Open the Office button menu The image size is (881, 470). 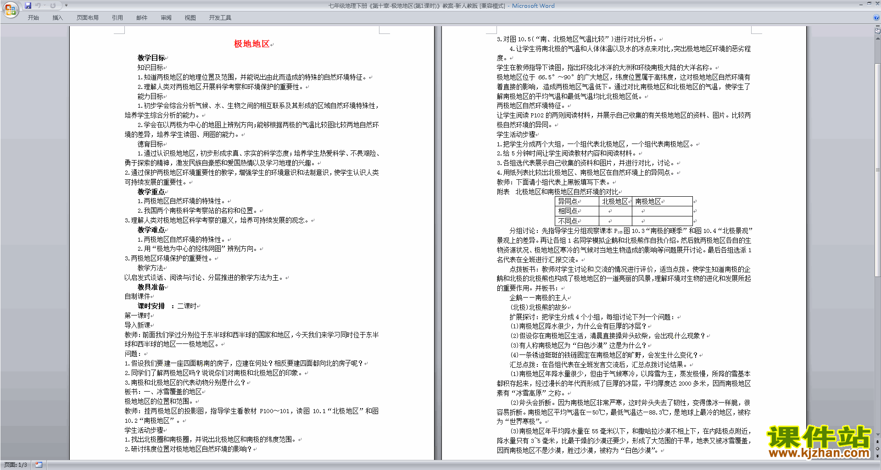coord(10,10)
